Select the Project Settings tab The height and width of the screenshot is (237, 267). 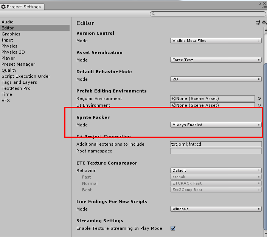[x=22, y=7]
